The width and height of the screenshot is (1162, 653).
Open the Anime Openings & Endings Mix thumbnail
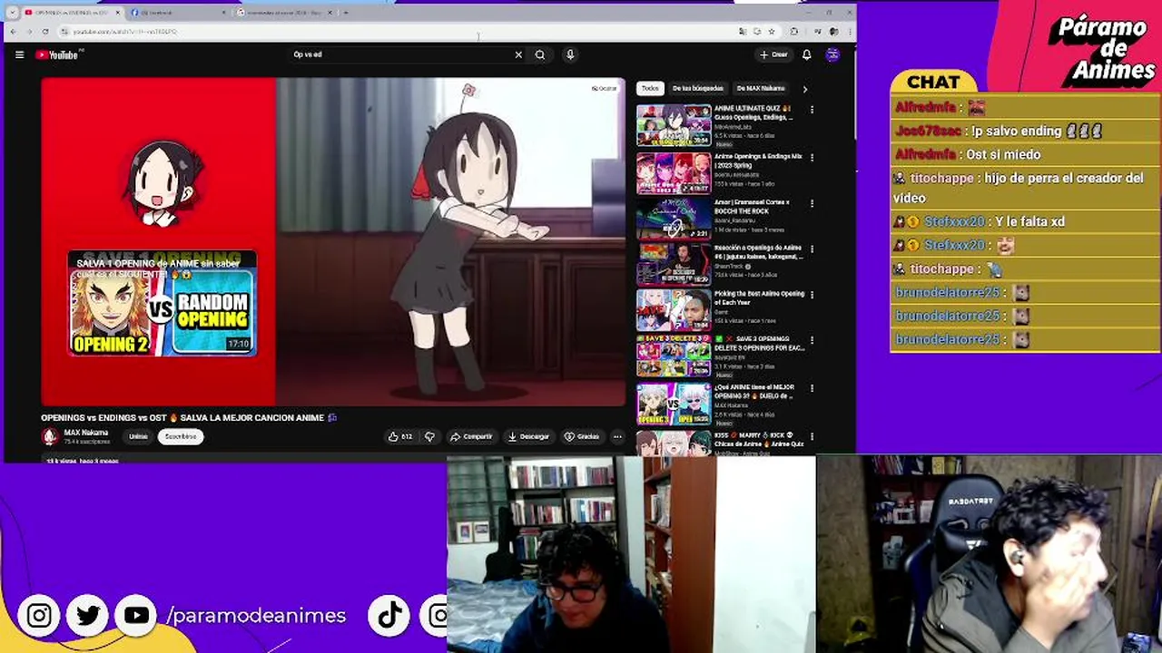(674, 172)
